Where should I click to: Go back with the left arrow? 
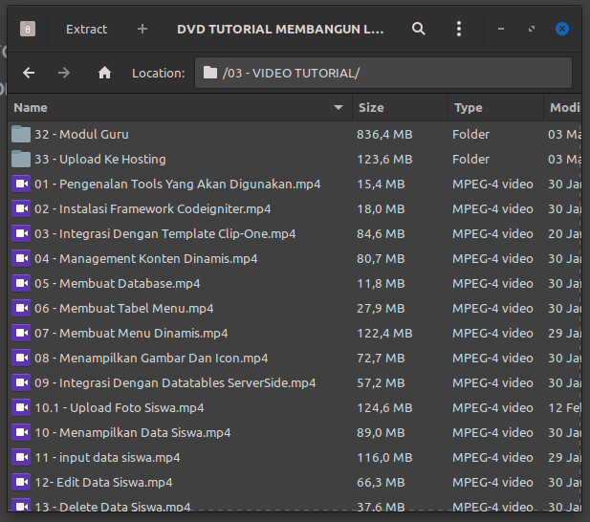tap(29, 73)
